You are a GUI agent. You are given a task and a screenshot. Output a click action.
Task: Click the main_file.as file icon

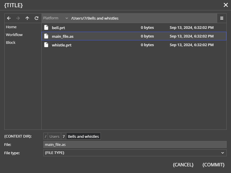(x=46, y=36)
